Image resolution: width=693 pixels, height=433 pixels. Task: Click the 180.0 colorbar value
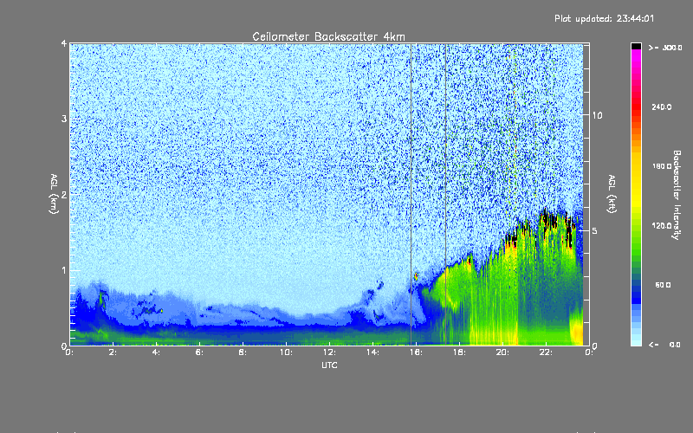point(661,166)
